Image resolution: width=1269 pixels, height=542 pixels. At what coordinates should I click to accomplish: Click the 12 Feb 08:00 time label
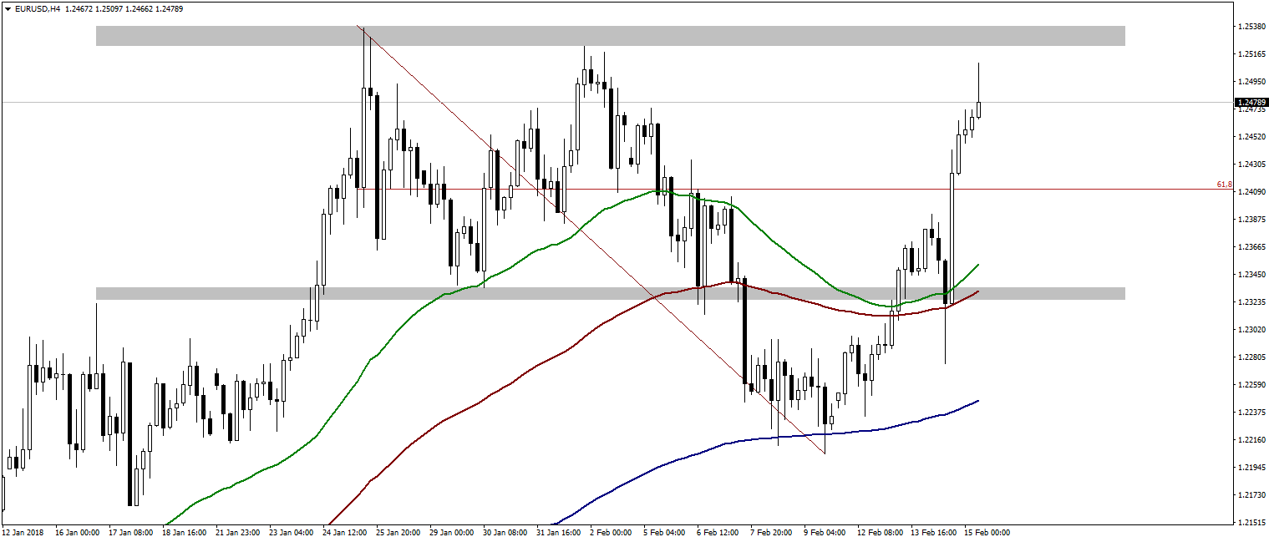click(880, 532)
